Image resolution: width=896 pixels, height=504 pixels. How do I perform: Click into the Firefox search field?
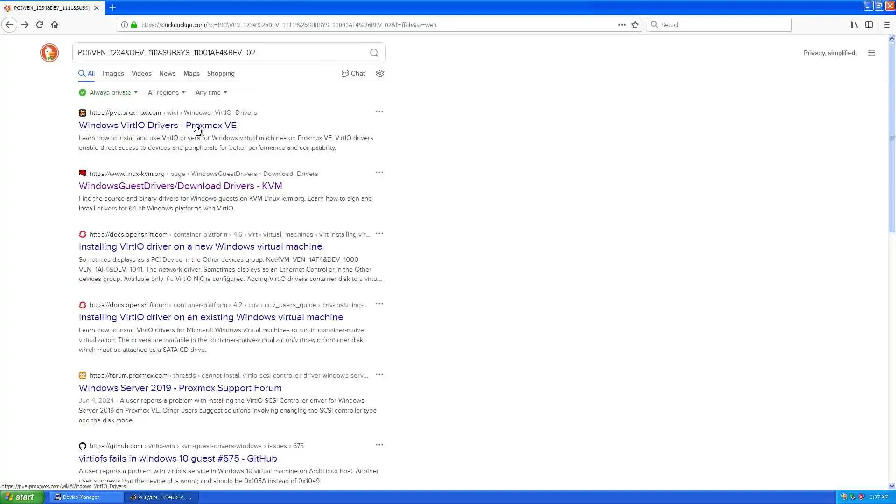(723, 25)
